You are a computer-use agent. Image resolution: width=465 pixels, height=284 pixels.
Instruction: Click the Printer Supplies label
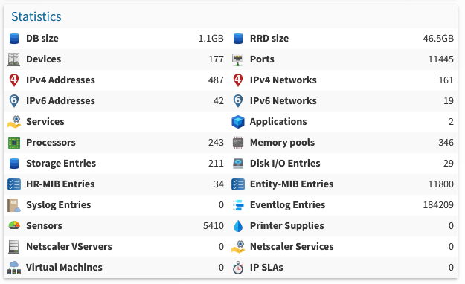pos(286,226)
